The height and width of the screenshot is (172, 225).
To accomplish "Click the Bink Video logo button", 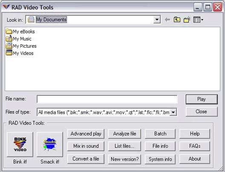I will pos(20,144).
